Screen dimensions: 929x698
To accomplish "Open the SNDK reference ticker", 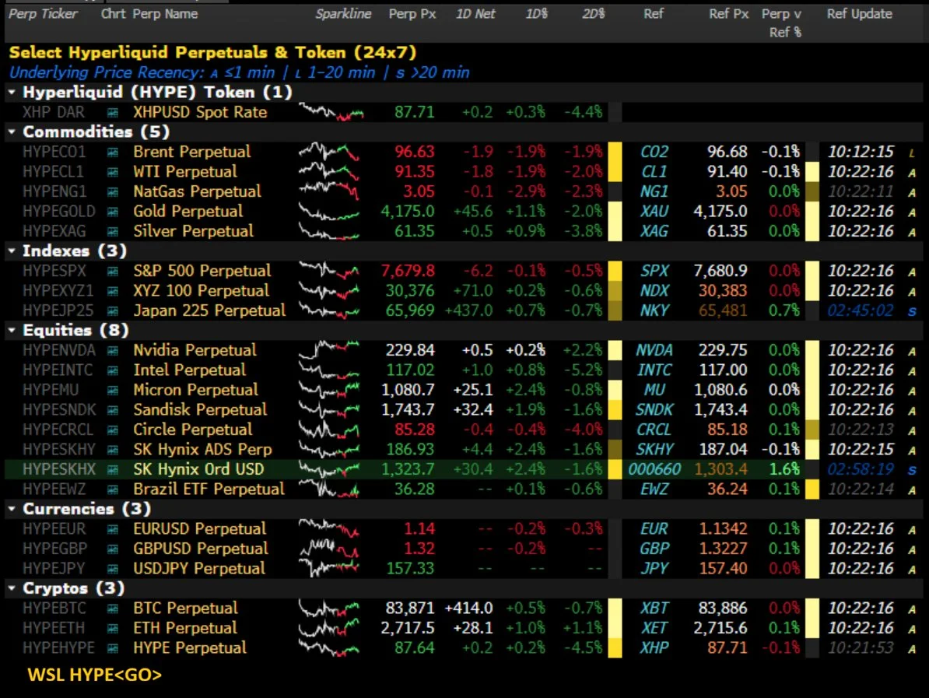I will pyautogui.click(x=654, y=410).
